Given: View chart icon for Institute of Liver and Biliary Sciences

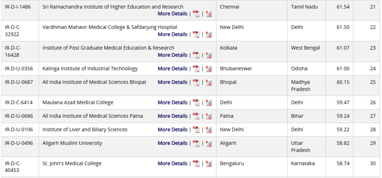Looking at the screenshot, I should click(x=209, y=130).
